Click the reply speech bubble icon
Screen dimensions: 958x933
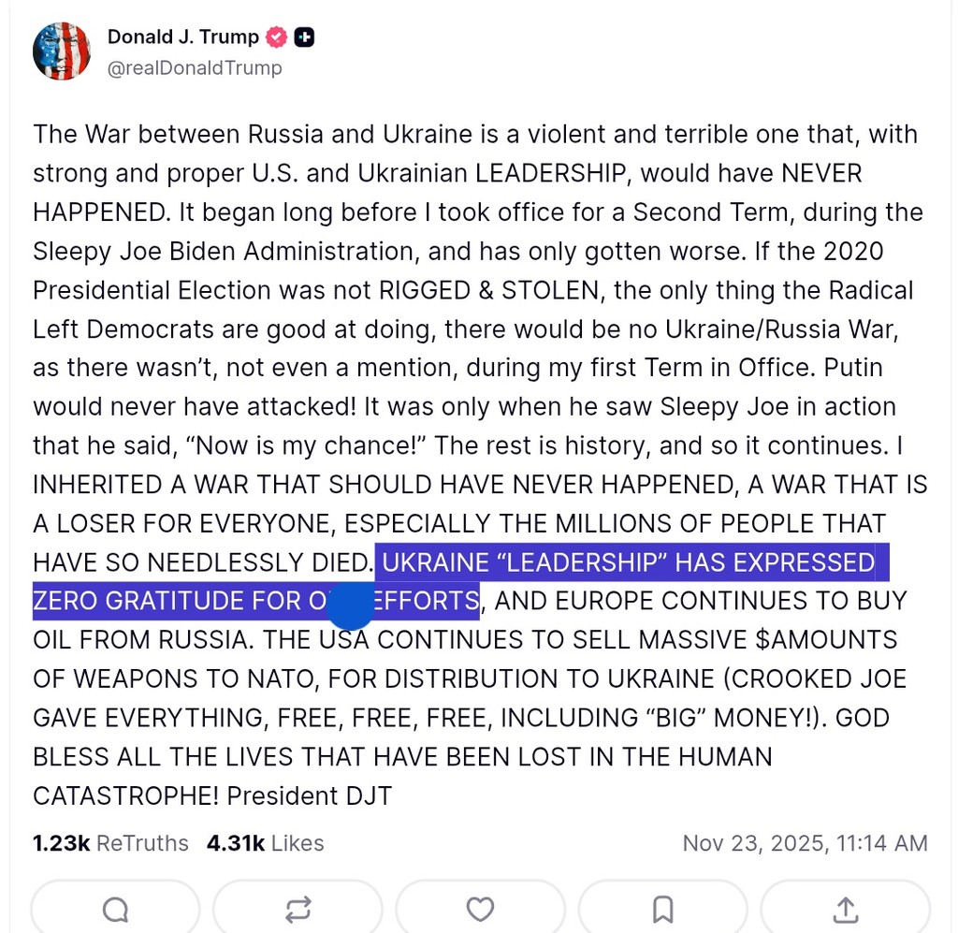click(115, 909)
